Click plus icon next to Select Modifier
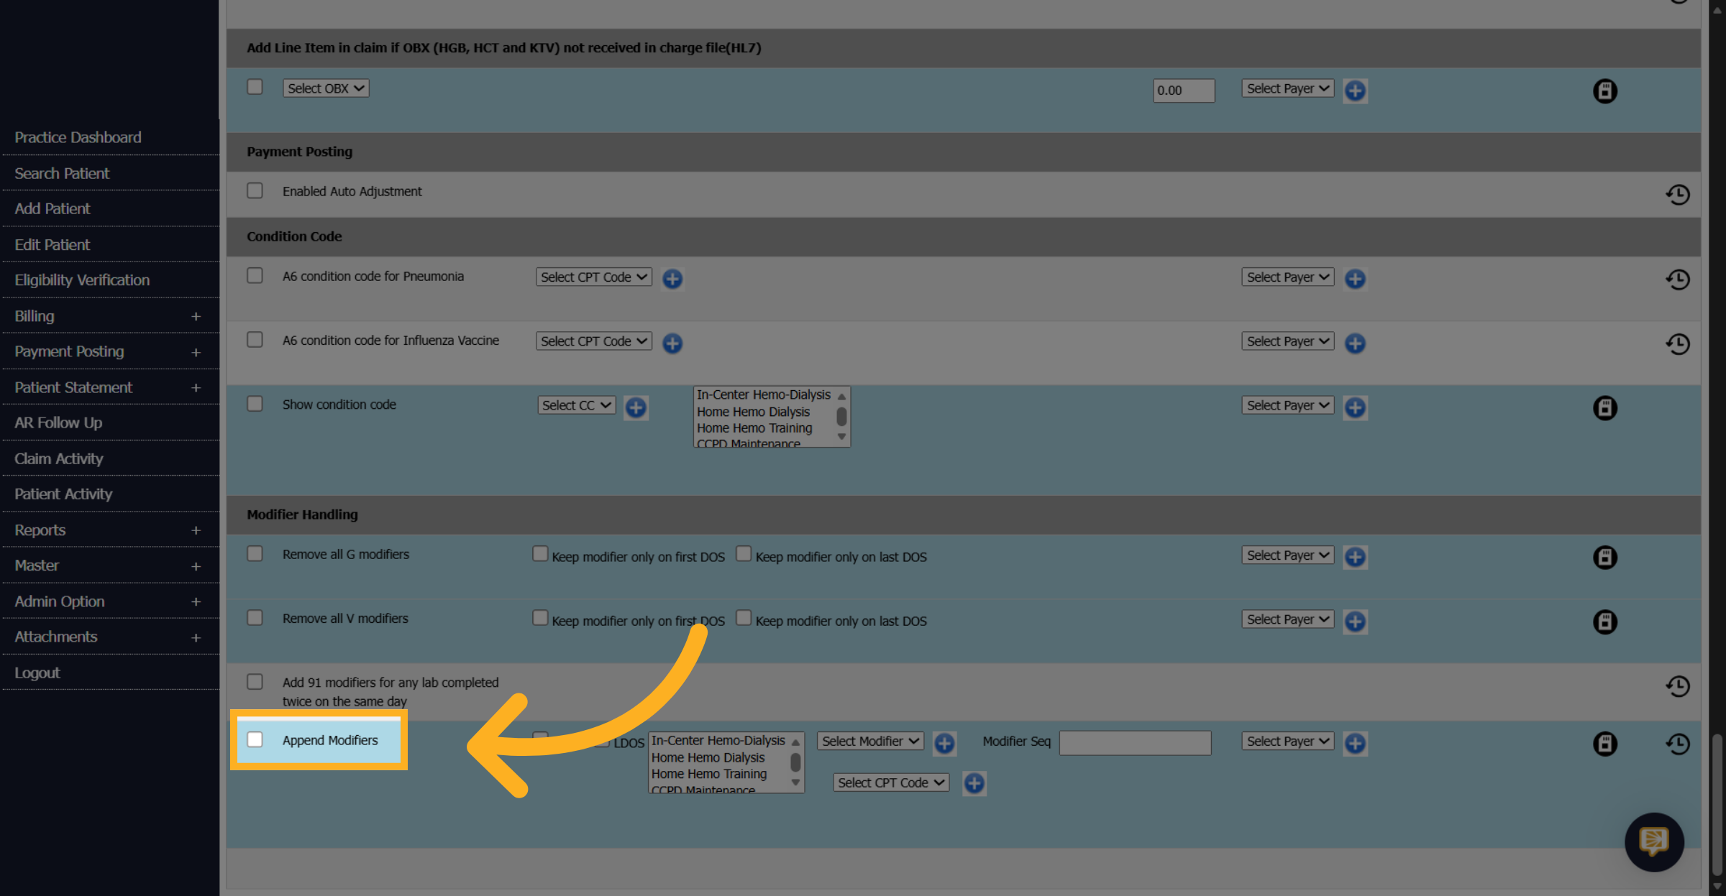The image size is (1726, 896). coord(944,744)
